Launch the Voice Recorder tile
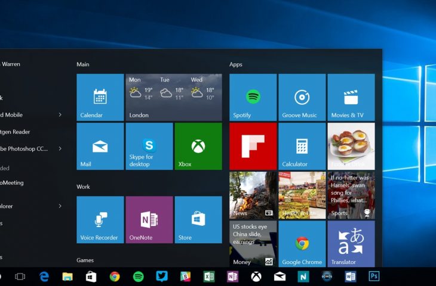The image size is (436, 286). tap(100, 220)
